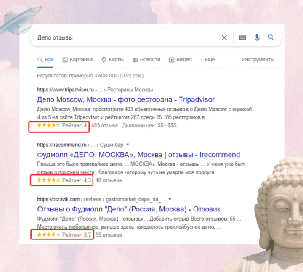Switch to the 'Картинки' tab
Screen dimensions: 303x272
pyautogui.click(x=77, y=59)
